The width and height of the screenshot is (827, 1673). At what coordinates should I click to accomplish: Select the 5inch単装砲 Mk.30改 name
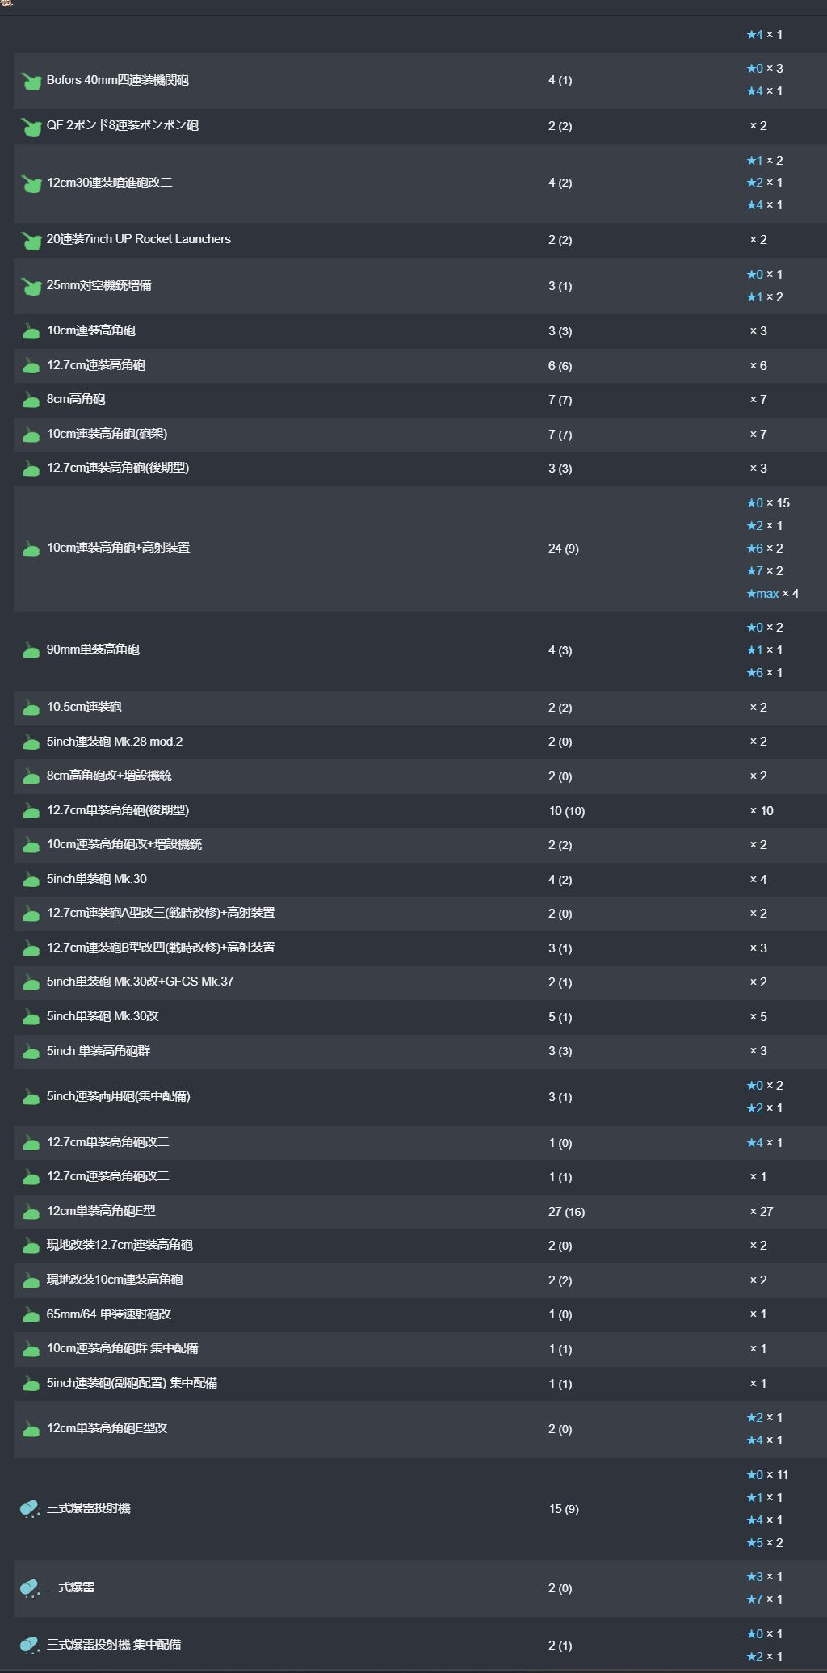[103, 1016]
